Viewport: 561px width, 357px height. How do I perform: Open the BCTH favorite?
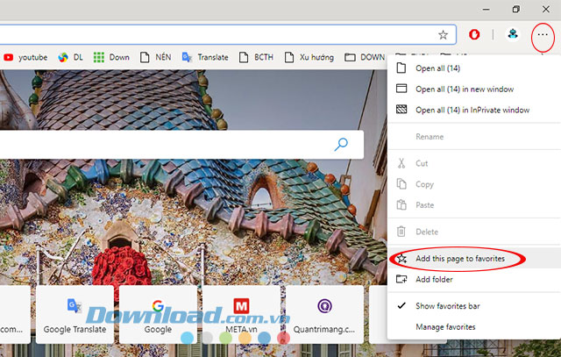pyautogui.click(x=256, y=57)
